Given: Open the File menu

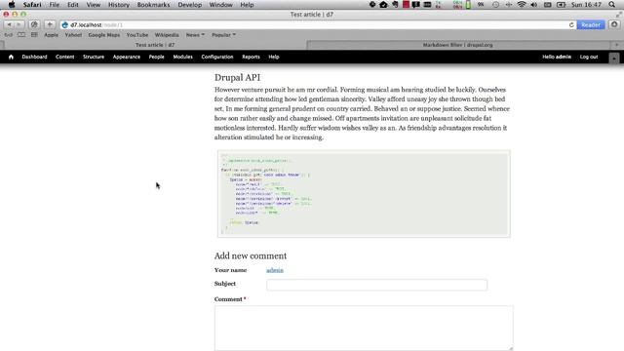Looking at the screenshot, I should [55, 5].
